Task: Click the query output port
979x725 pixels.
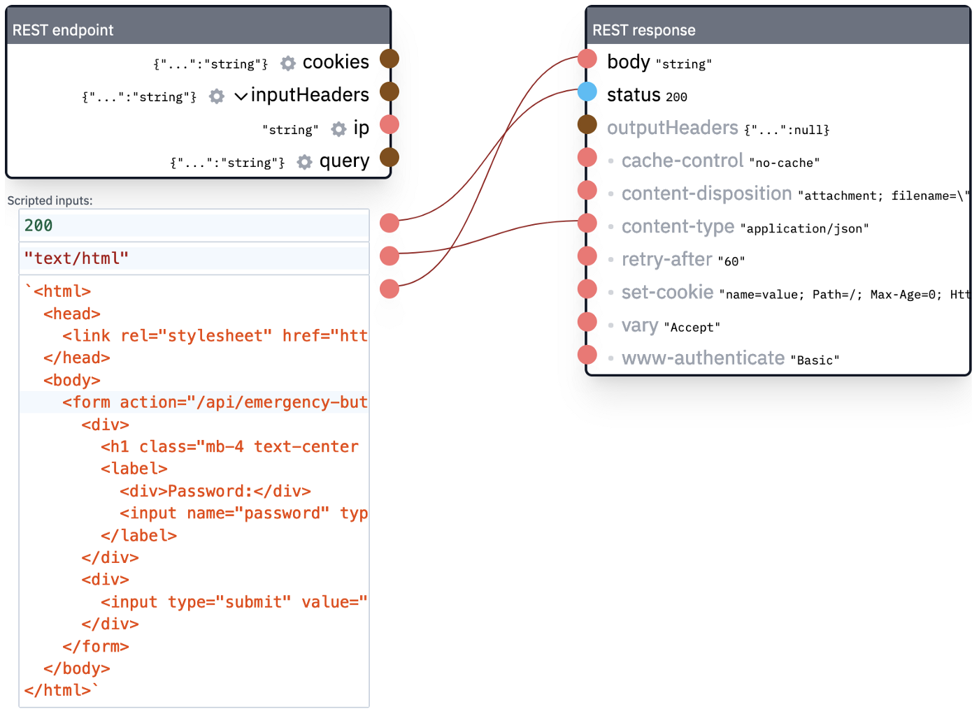Action: [x=390, y=157]
